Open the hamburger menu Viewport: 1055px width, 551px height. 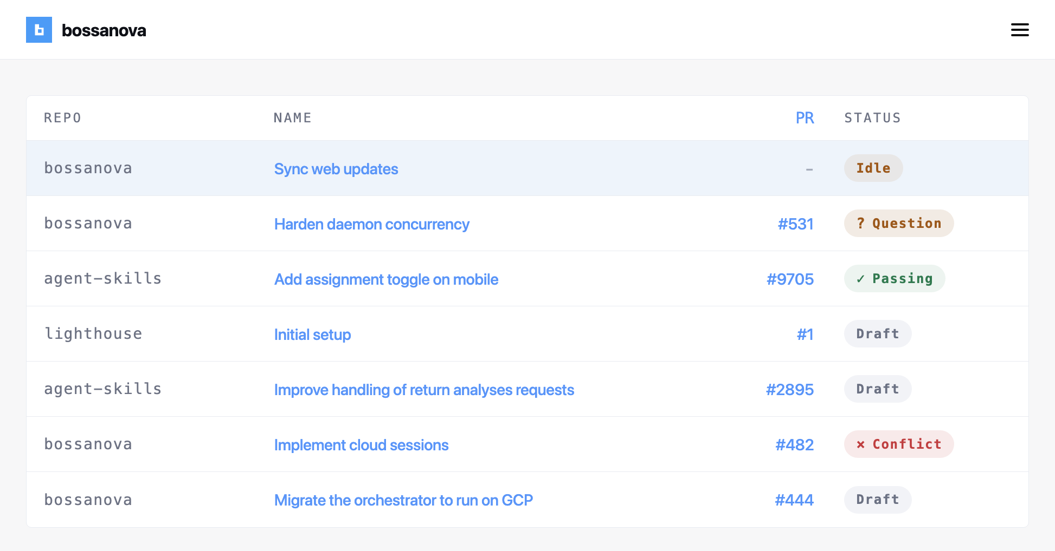(x=1020, y=30)
